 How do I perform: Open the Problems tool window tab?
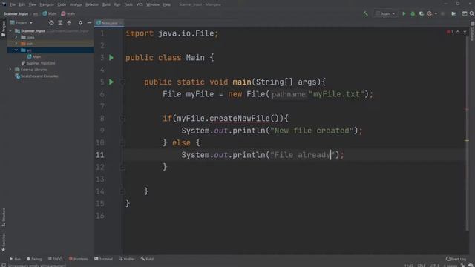[x=79, y=259]
